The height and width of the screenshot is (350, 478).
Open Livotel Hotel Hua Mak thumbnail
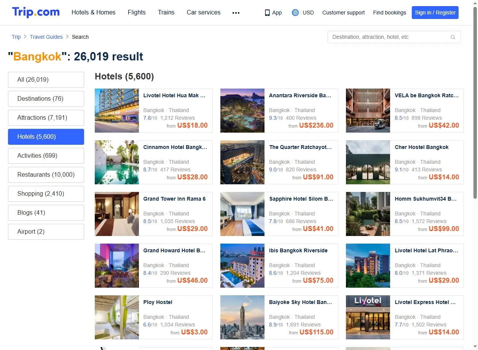pyautogui.click(x=117, y=111)
